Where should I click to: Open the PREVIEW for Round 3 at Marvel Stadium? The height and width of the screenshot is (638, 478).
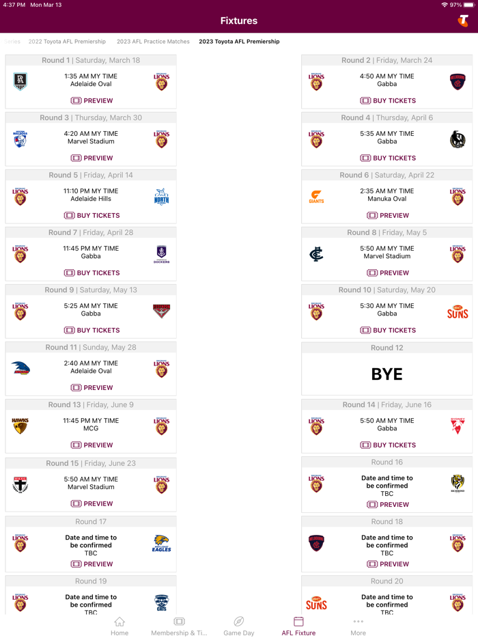91,158
